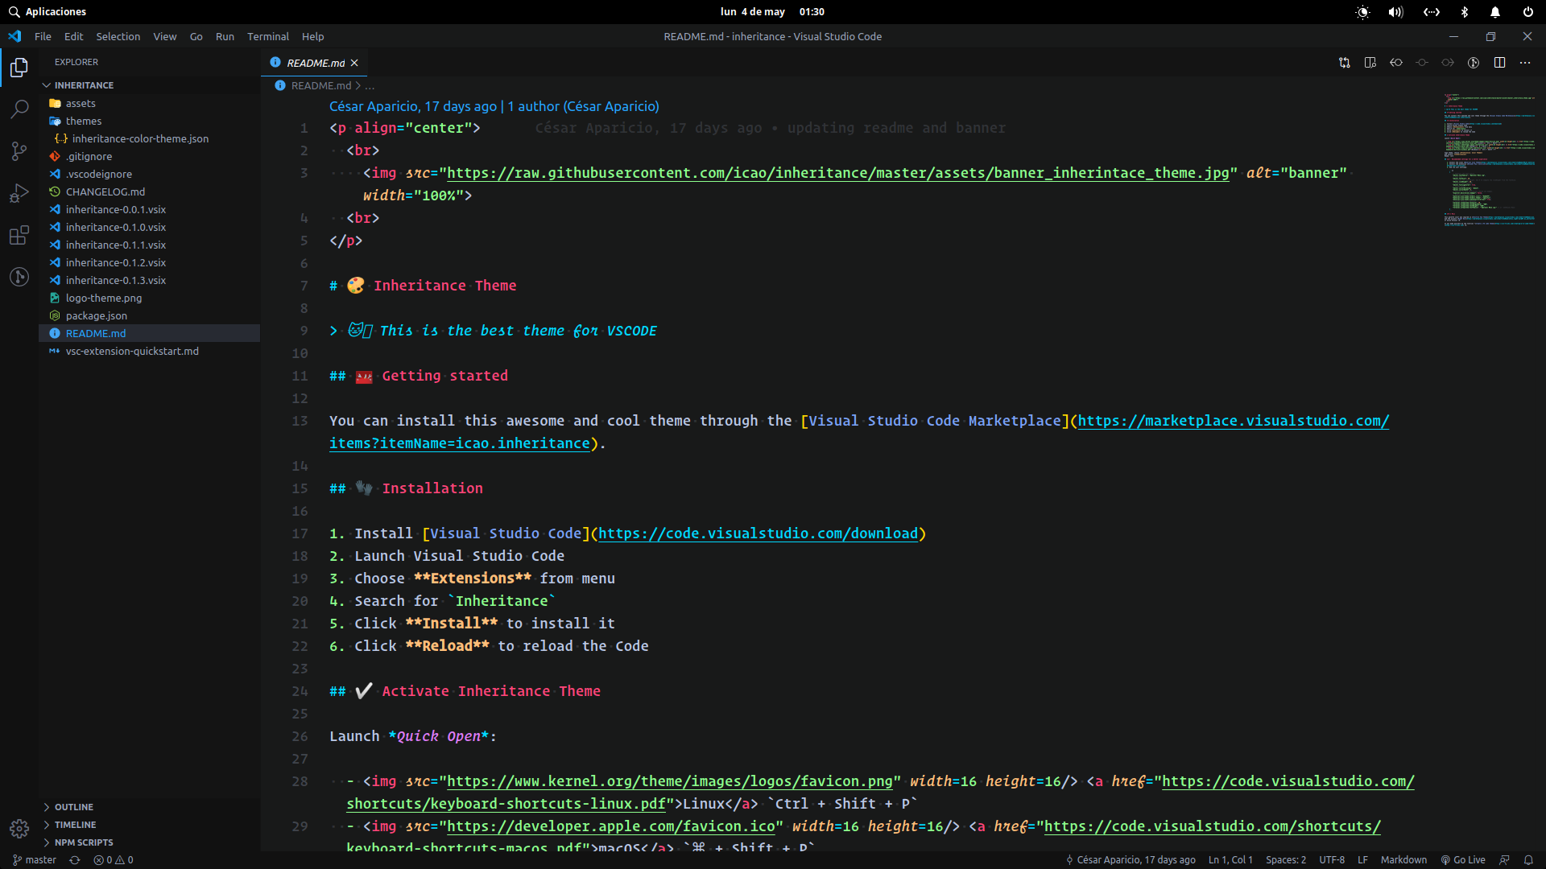Image resolution: width=1546 pixels, height=869 pixels.
Task: Expand the TIMELINE section
Action: click(x=75, y=825)
